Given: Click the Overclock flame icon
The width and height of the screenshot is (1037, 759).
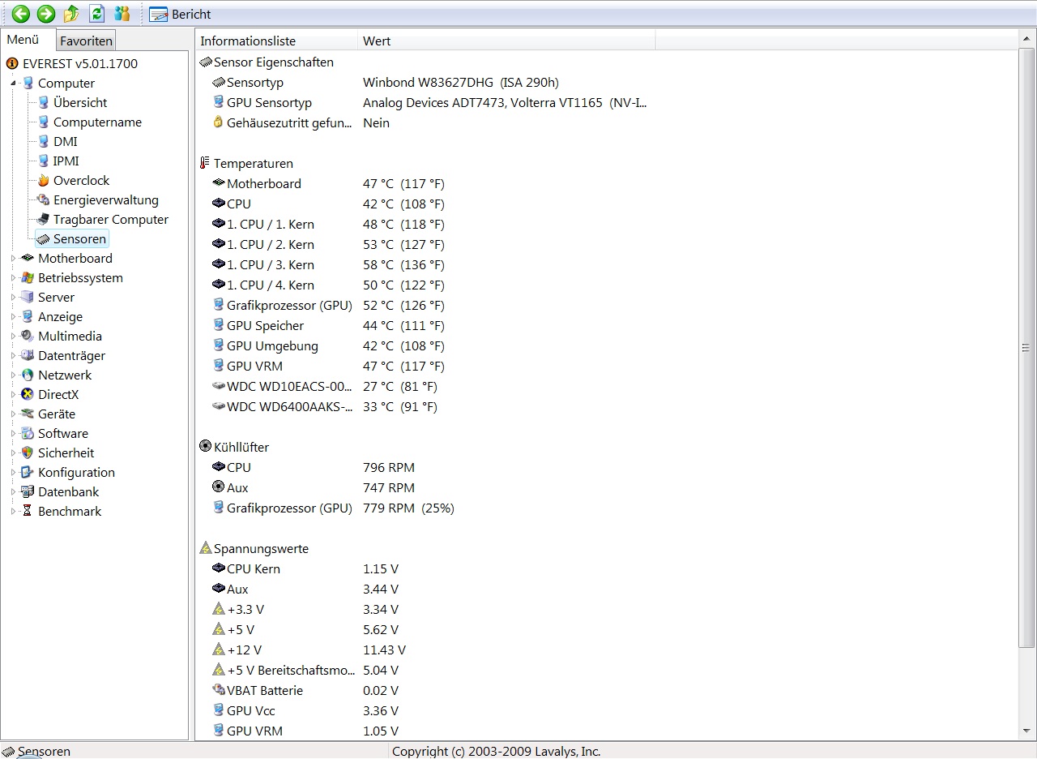Looking at the screenshot, I should pos(44,181).
